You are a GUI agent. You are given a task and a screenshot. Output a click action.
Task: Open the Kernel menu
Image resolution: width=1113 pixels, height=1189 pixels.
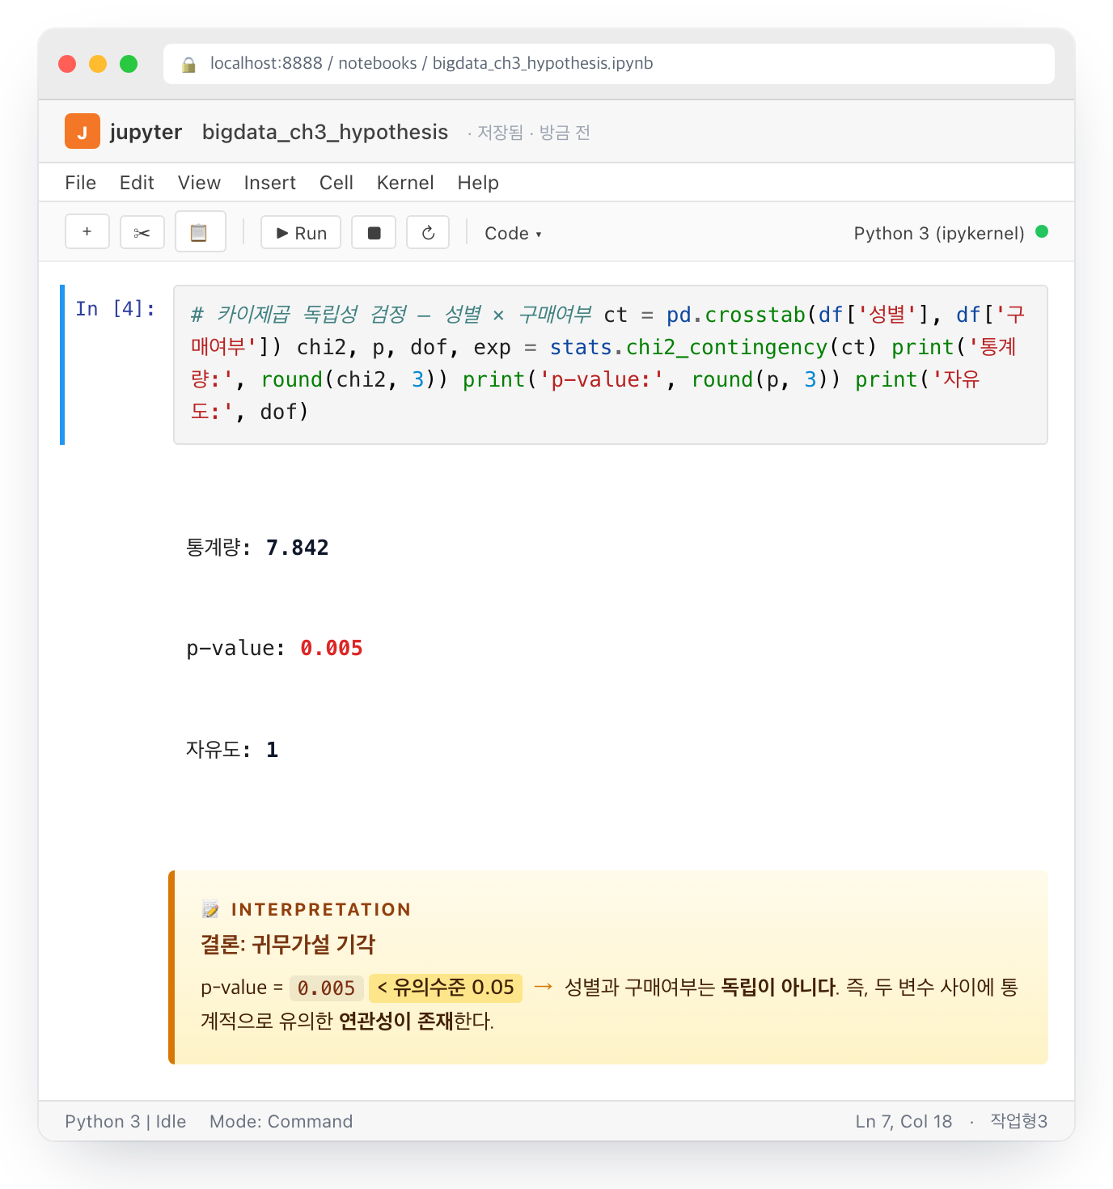point(405,183)
